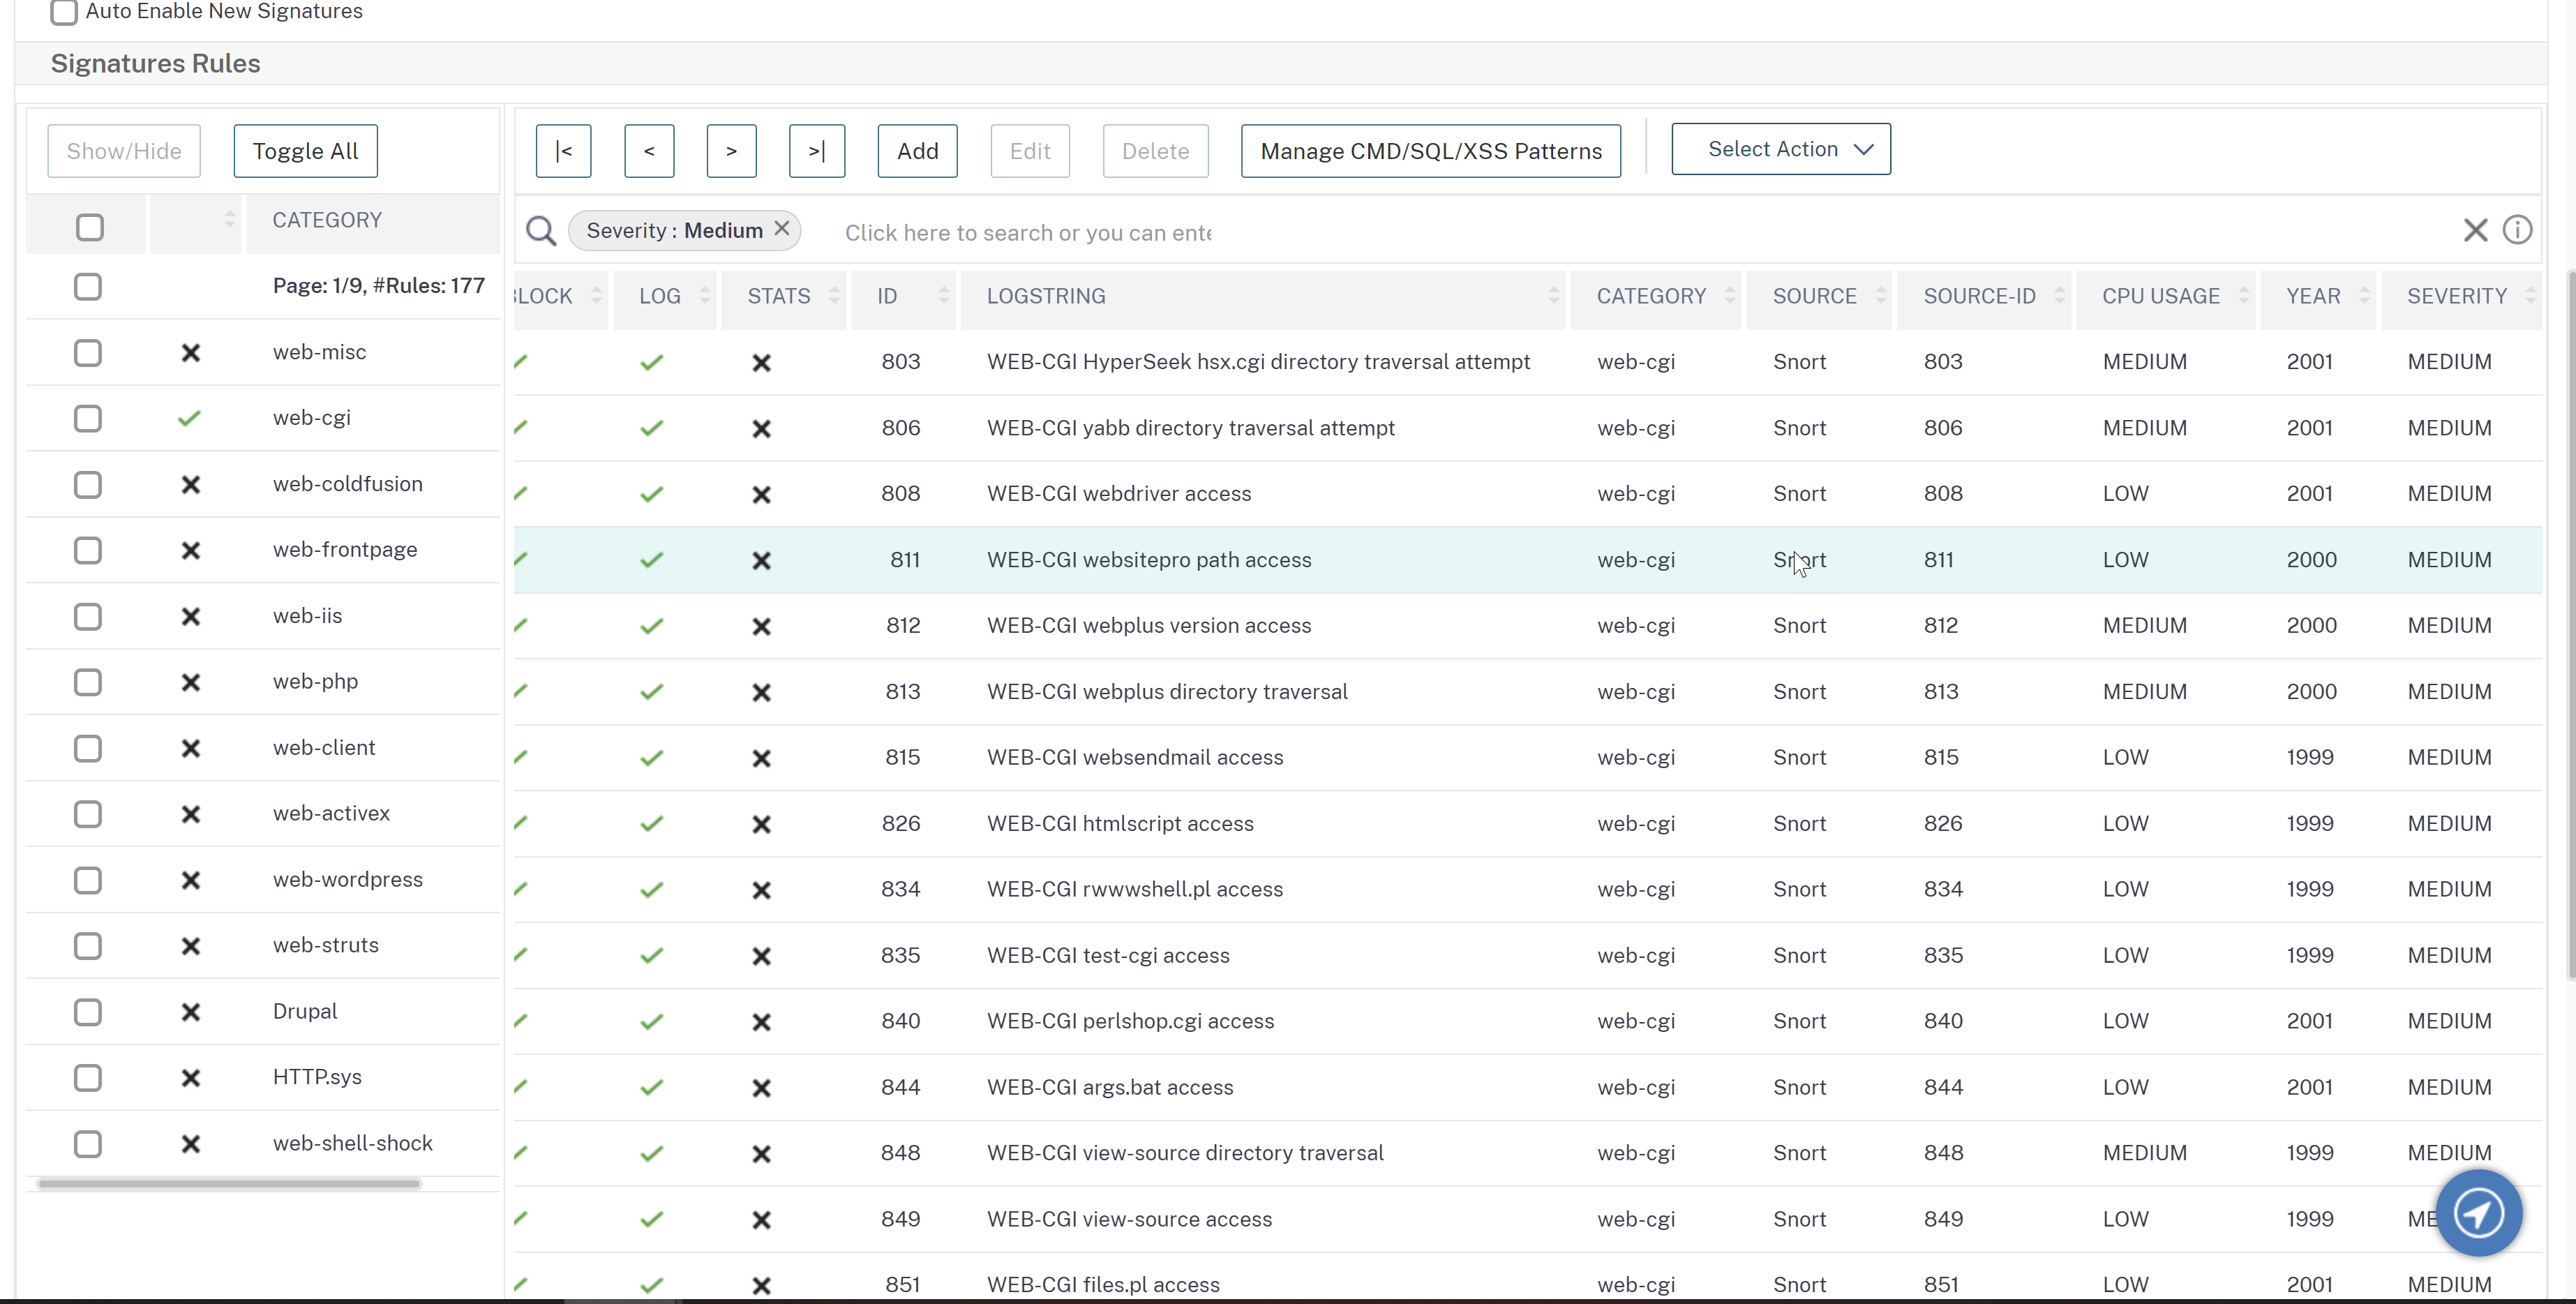This screenshot has height=1304, width=2576.
Task: Check the web-shell-shock category checkbox
Action: coord(88,1144)
